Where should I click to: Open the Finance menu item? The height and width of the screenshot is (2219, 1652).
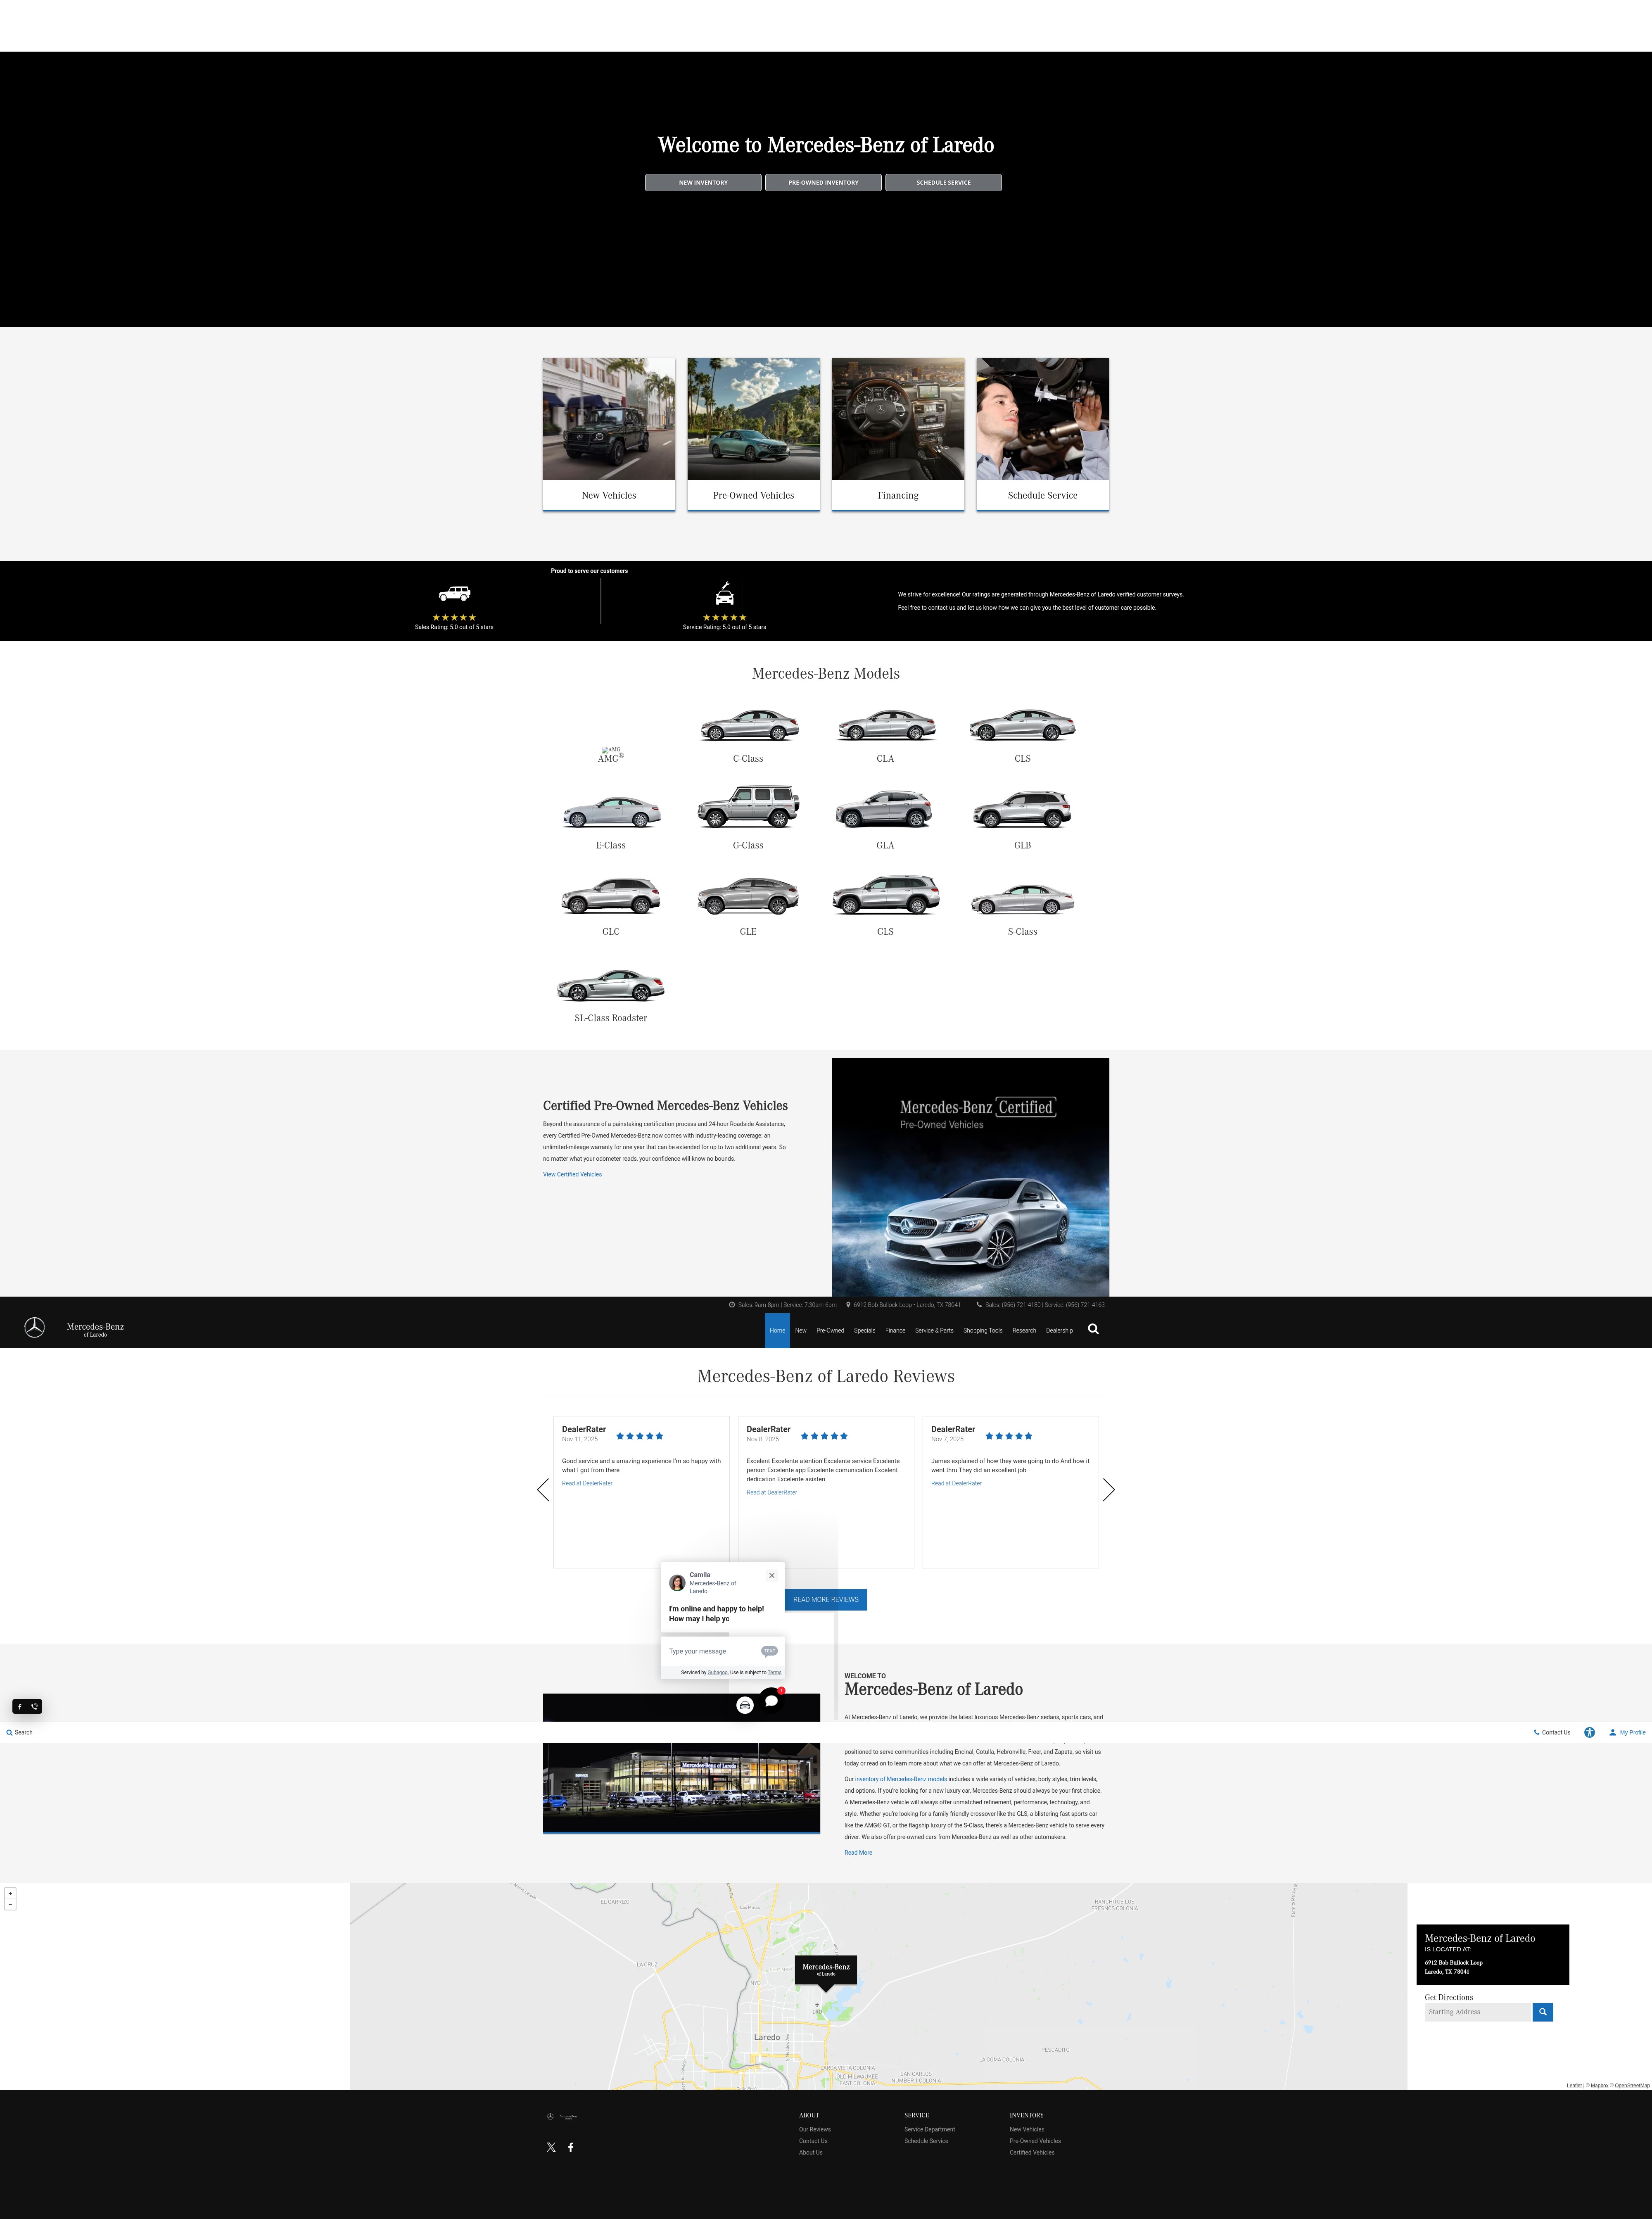895,1330
